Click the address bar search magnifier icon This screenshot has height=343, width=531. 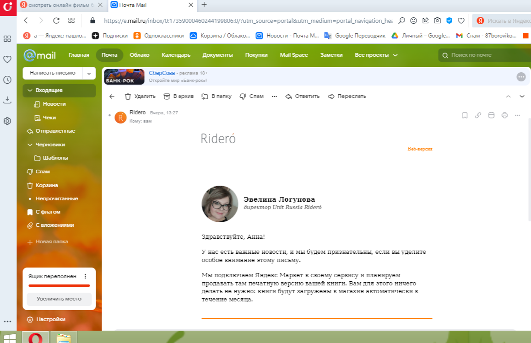[x=401, y=21]
